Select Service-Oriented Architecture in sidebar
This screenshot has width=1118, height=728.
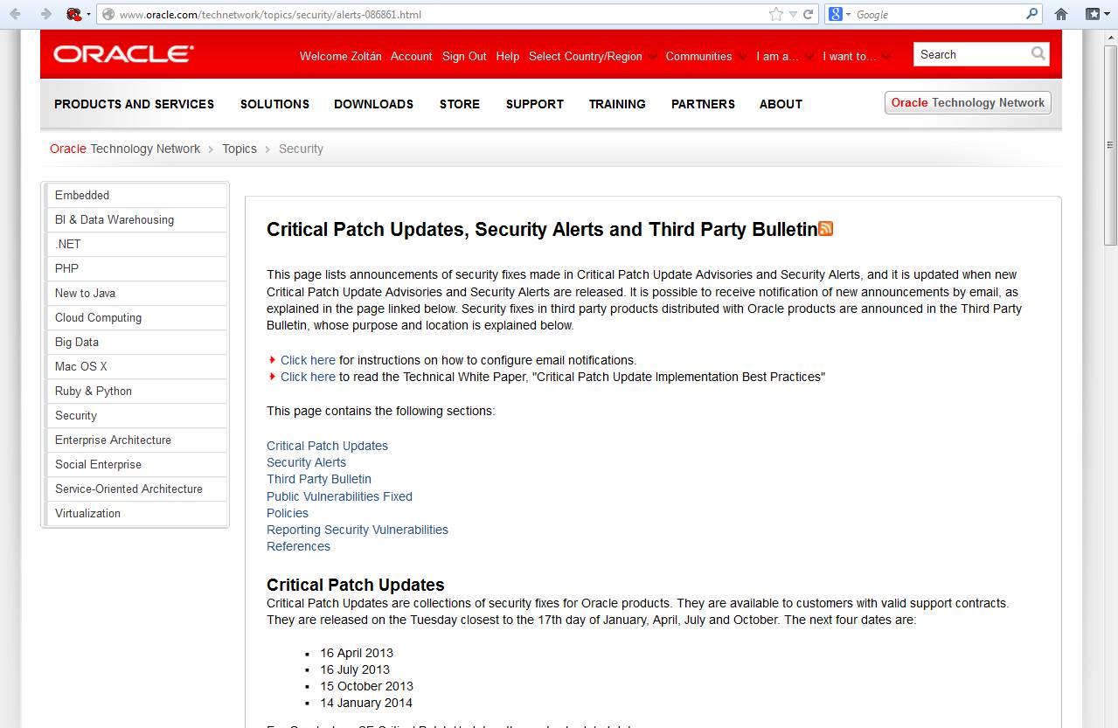click(135, 489)
